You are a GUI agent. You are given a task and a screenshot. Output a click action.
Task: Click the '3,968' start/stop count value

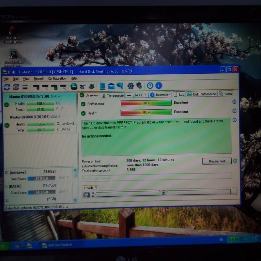131,170
